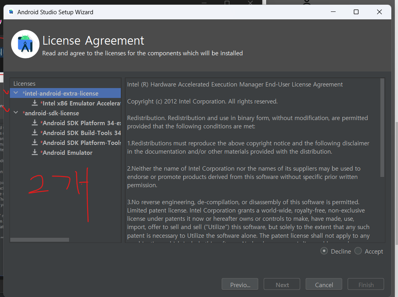
Task: Click download icon beside Android SDK Build-Tools
Action: (x=35, y=133)
